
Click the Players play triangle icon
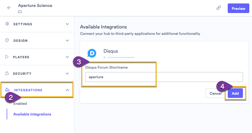point(7,57)
